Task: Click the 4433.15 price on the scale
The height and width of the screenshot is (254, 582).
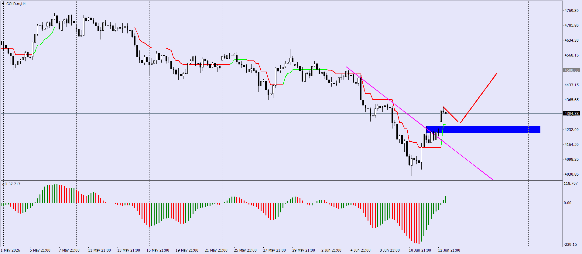Action: (571, 85)
